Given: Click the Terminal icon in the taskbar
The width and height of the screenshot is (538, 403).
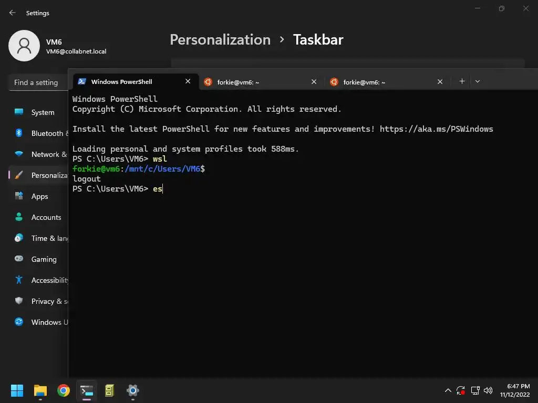Looking at the screenshot, I should tap(87, 390).
